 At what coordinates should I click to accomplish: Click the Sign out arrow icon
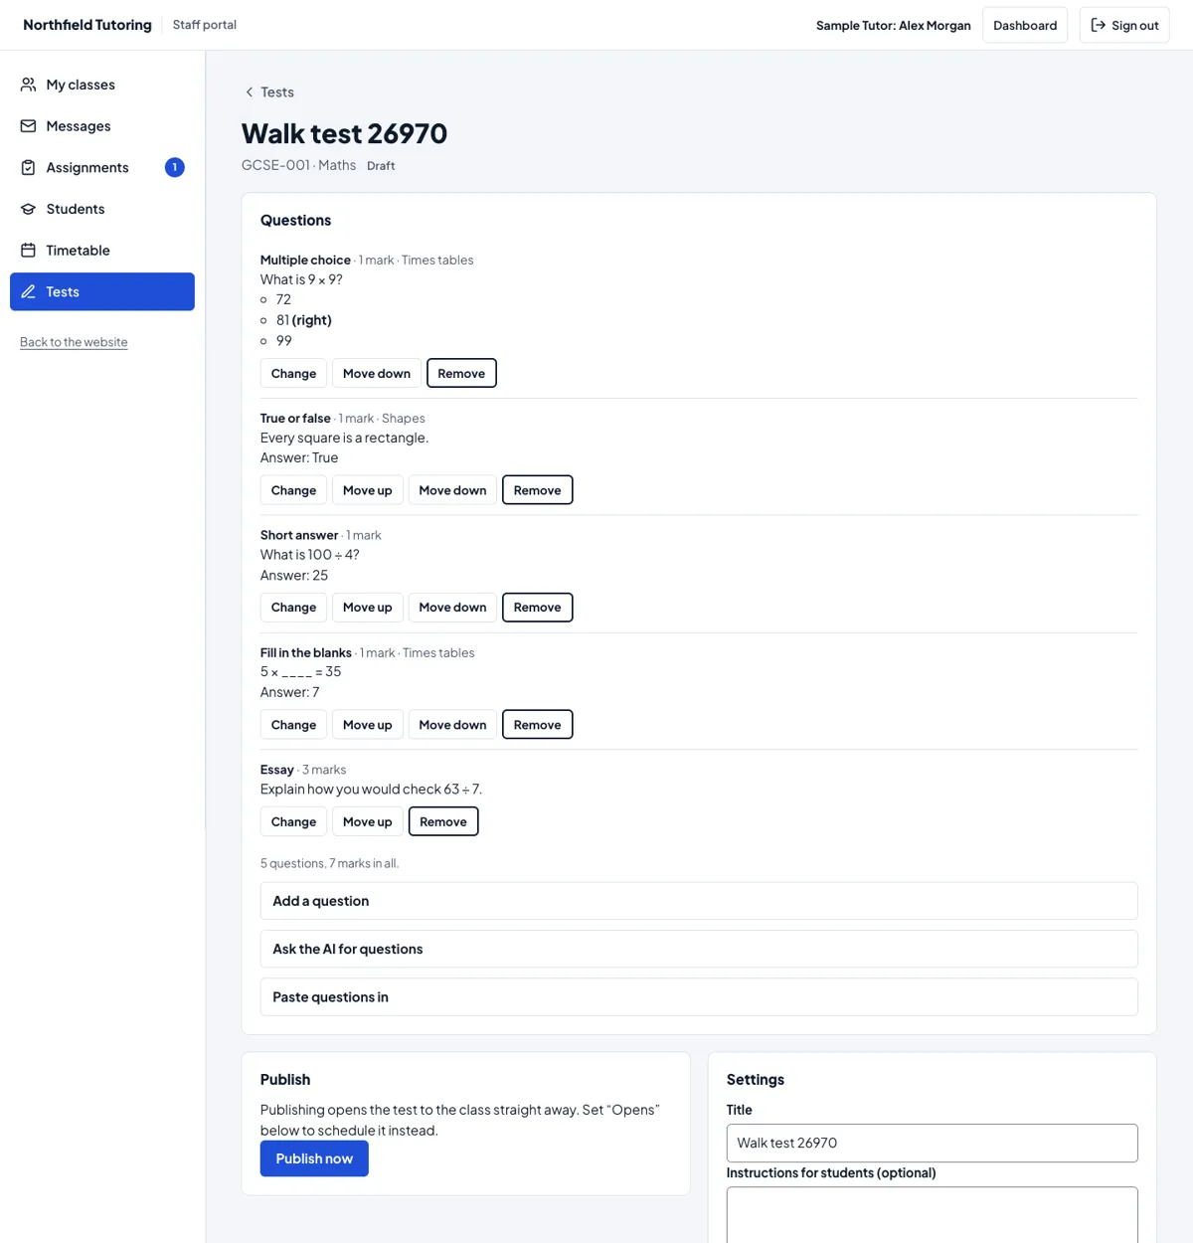(x=1099, y=25)
